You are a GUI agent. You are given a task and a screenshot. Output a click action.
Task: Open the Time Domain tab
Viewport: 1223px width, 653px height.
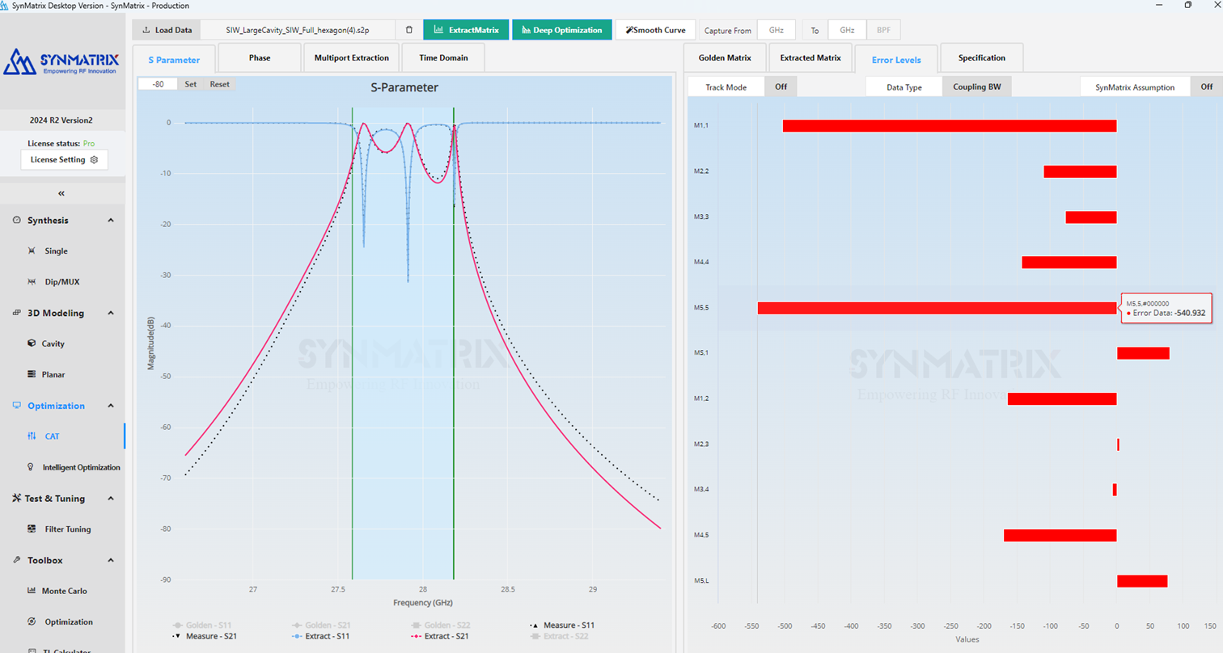pyautogui.click(x=442, y=58)
